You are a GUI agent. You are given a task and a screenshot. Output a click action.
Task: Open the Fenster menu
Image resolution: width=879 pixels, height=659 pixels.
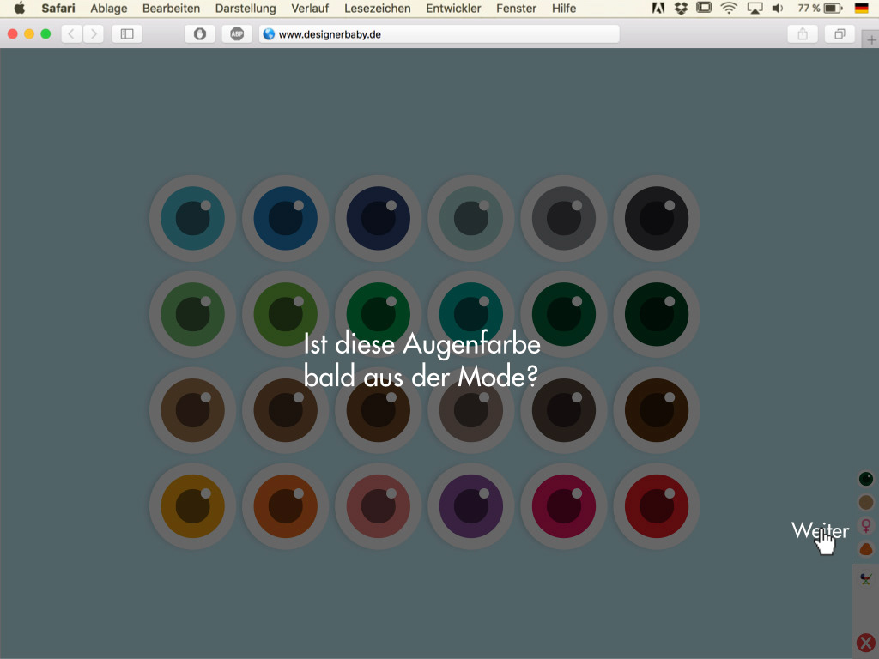point(516,9)
